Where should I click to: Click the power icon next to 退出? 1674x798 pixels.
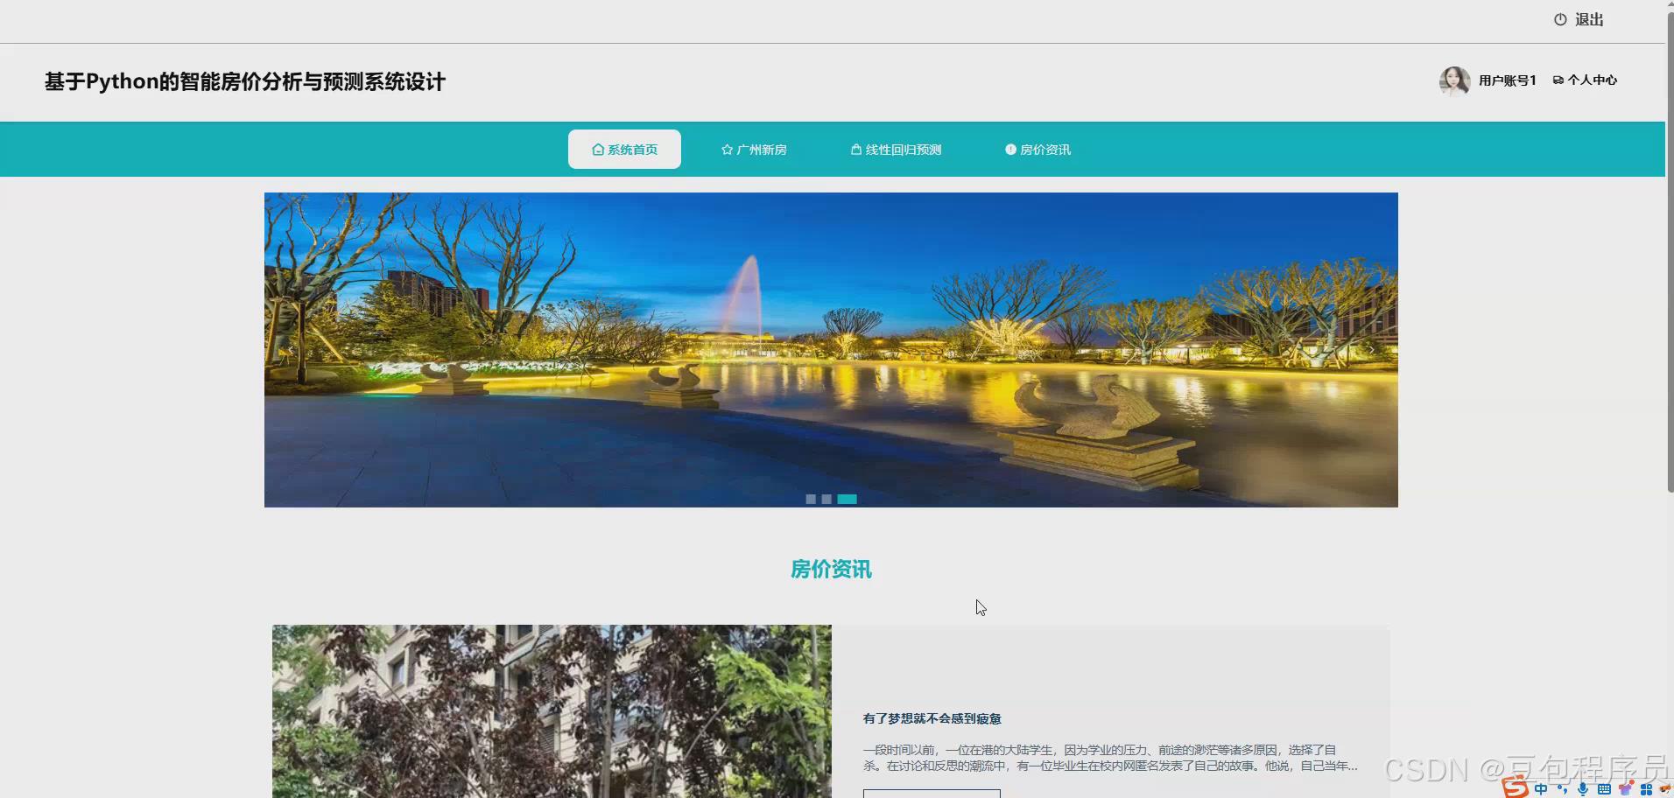point(1559,19)
